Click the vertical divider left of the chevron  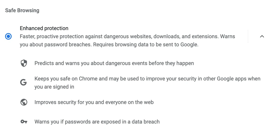[x=248, y=36]
